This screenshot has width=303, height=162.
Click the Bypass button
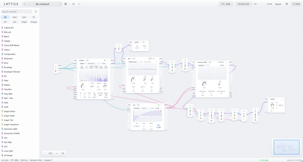pyautogui.click(x=278, y=4)
